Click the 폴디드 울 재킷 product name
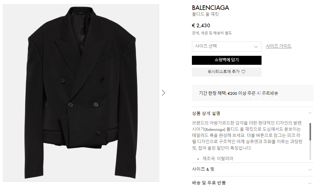Viewport: 316px width, 186px height. 205,15
